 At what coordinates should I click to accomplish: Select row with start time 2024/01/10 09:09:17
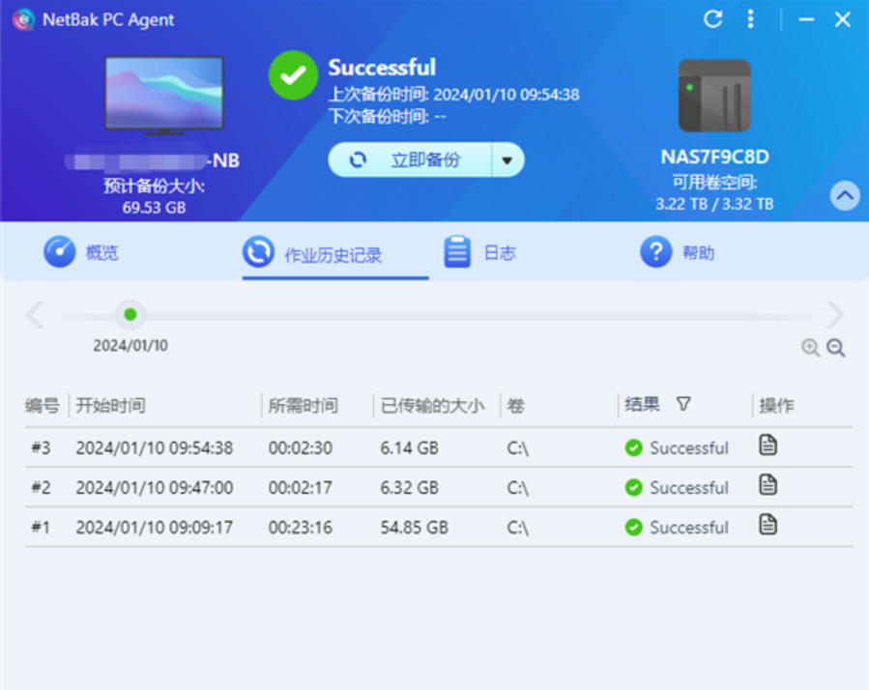[439, 527]
